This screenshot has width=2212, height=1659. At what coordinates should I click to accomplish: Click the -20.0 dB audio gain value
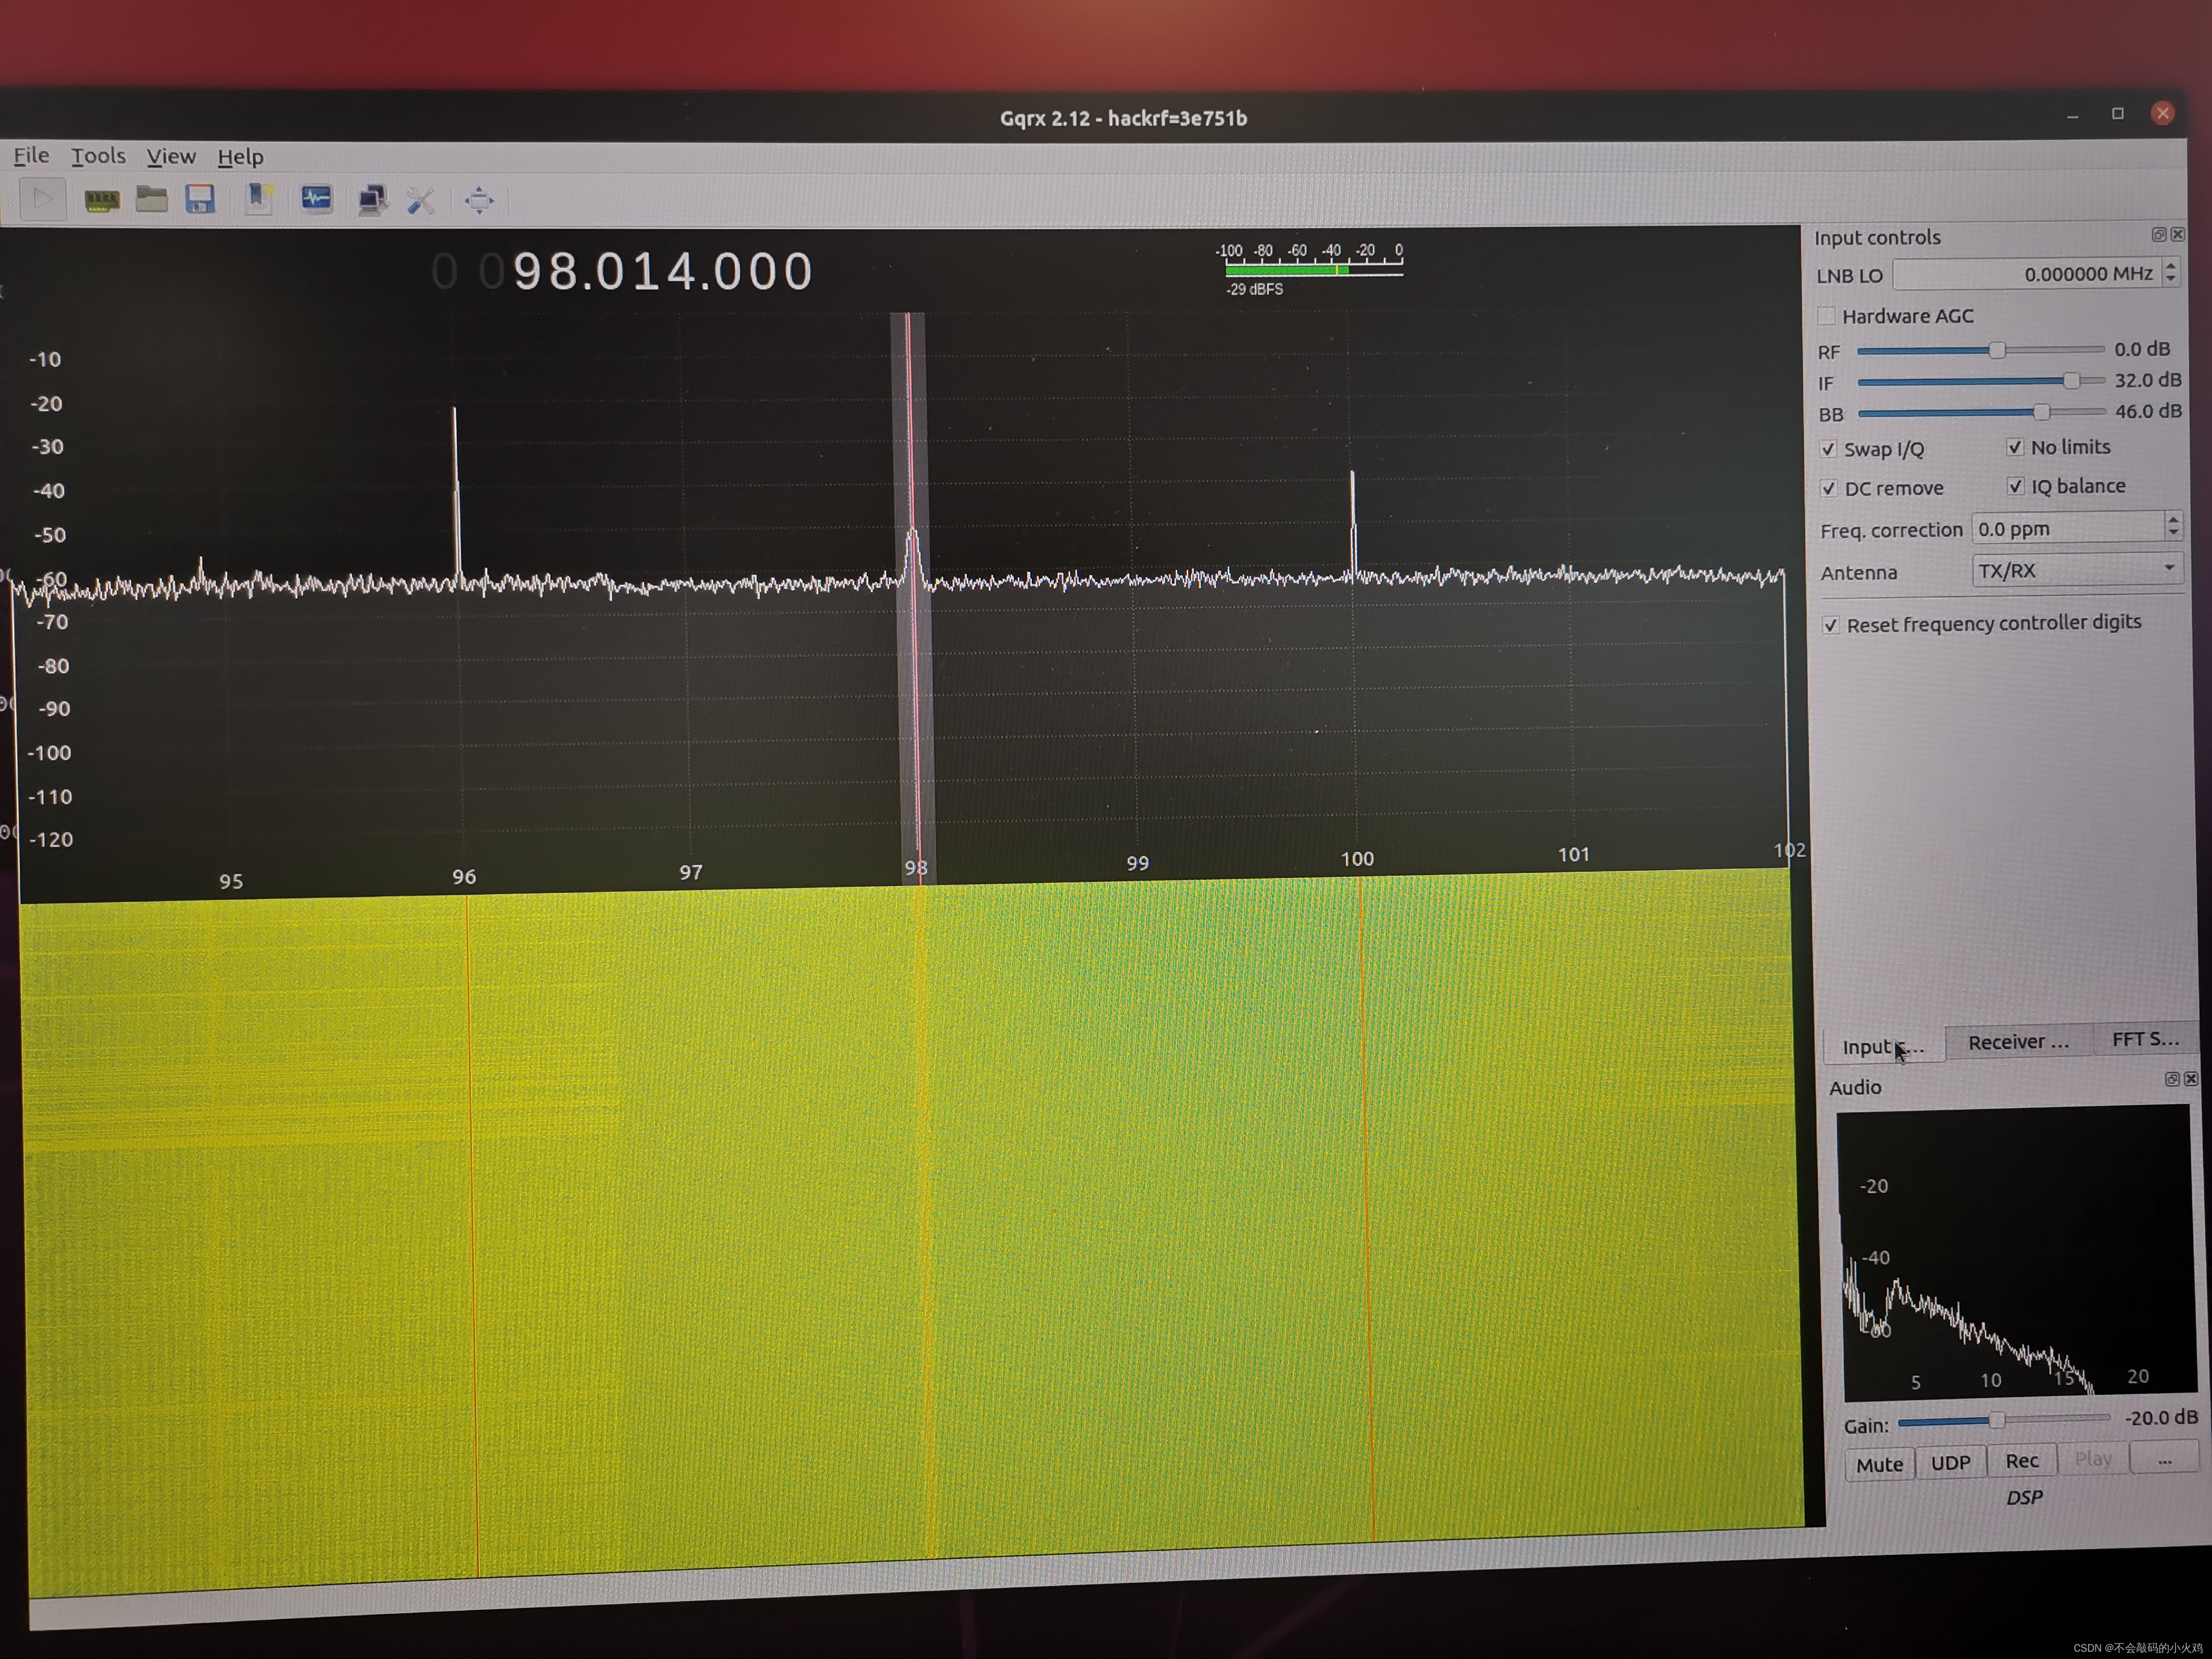(x=2160, y=1417)
